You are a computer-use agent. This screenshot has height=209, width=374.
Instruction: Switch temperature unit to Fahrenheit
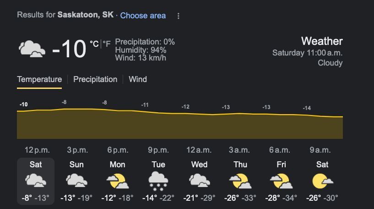(106, 44)
